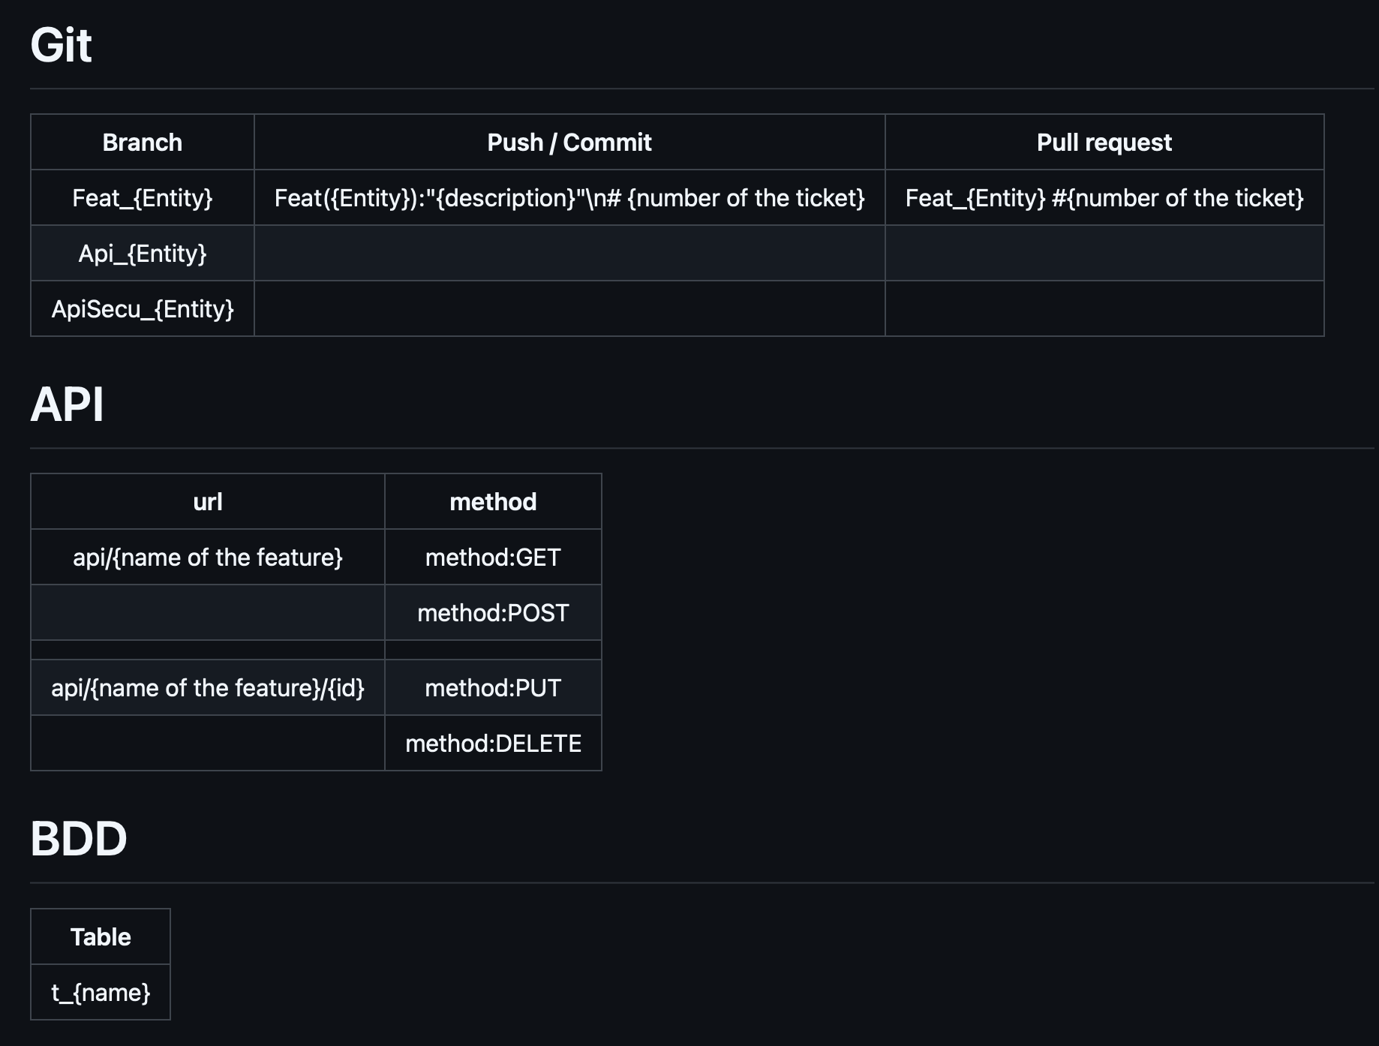The height and width of the screenshot is (1046, 1379).
Task: Select the Branch column header
Action: coord(143,142)
